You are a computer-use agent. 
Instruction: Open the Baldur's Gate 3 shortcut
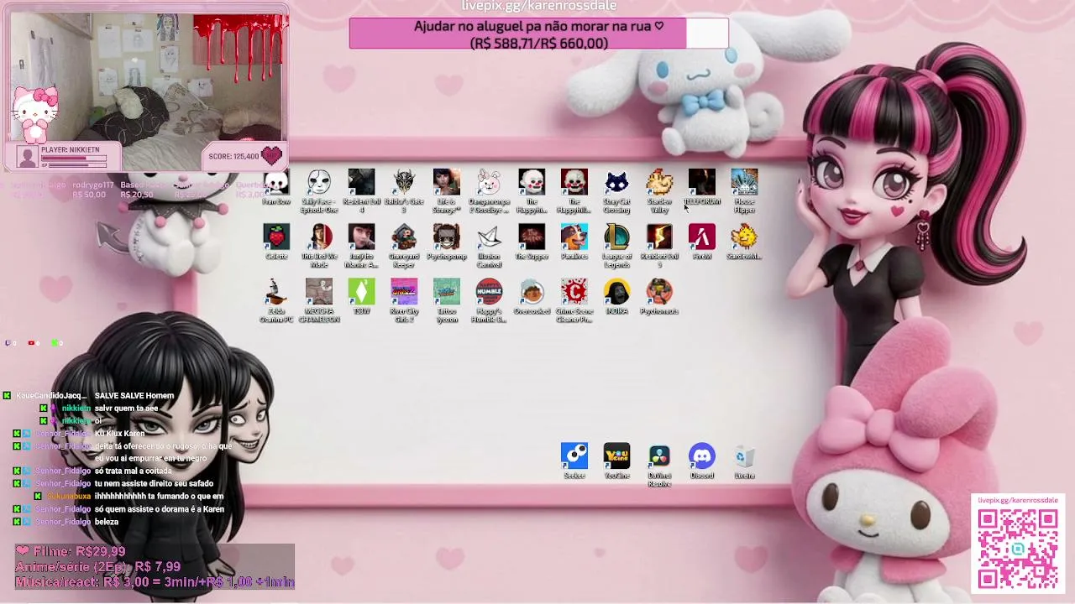(404, 191)
